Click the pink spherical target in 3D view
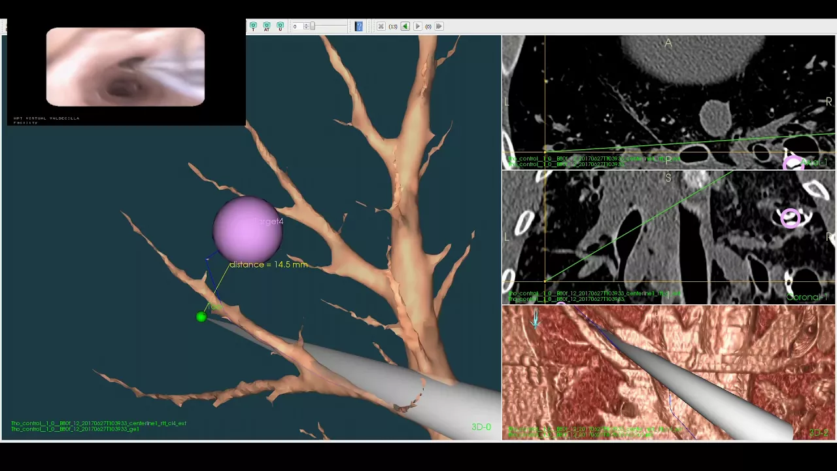The height and width of the screenshot is (471, 837). click(248, 230)
